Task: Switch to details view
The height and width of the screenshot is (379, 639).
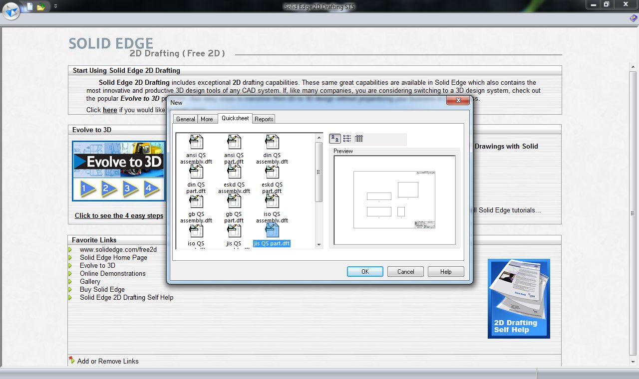Action: point(359,139)
